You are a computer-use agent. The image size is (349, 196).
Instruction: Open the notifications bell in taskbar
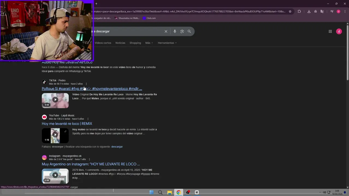[345, 192]
